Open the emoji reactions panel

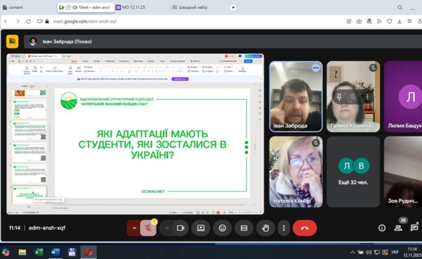(222, 228)
